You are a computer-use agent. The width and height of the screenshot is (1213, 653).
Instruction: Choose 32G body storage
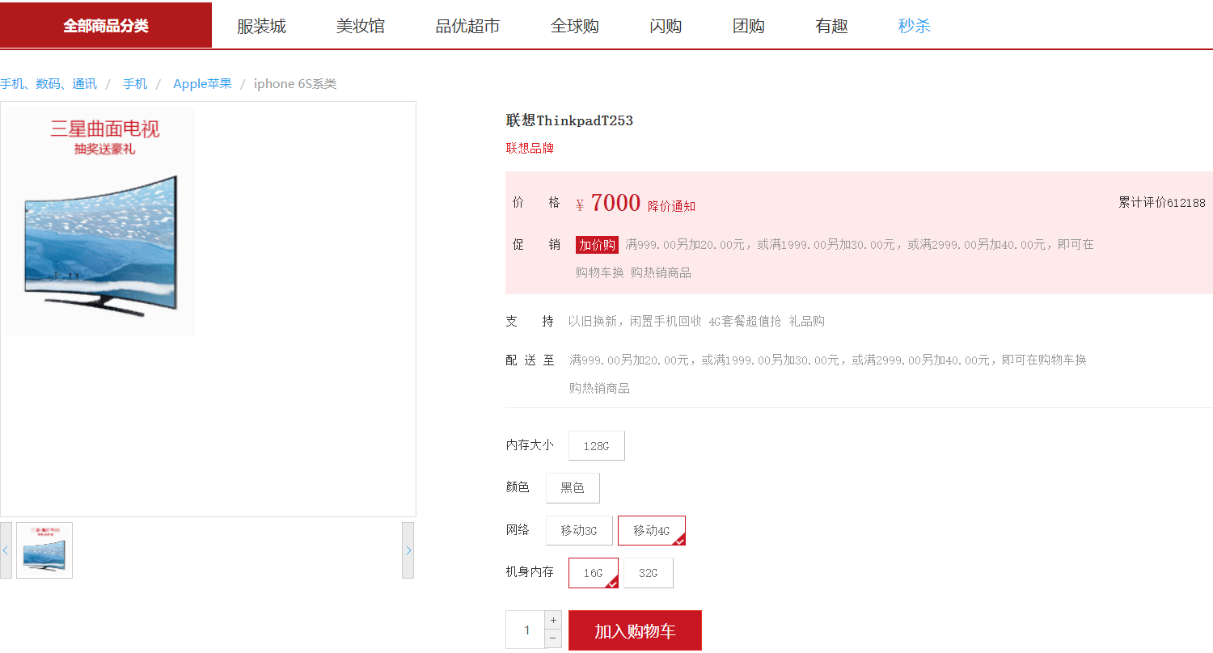tap(649, 573)
